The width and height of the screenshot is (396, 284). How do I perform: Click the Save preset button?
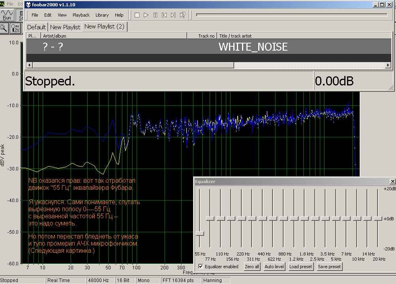tap(329, 267)
